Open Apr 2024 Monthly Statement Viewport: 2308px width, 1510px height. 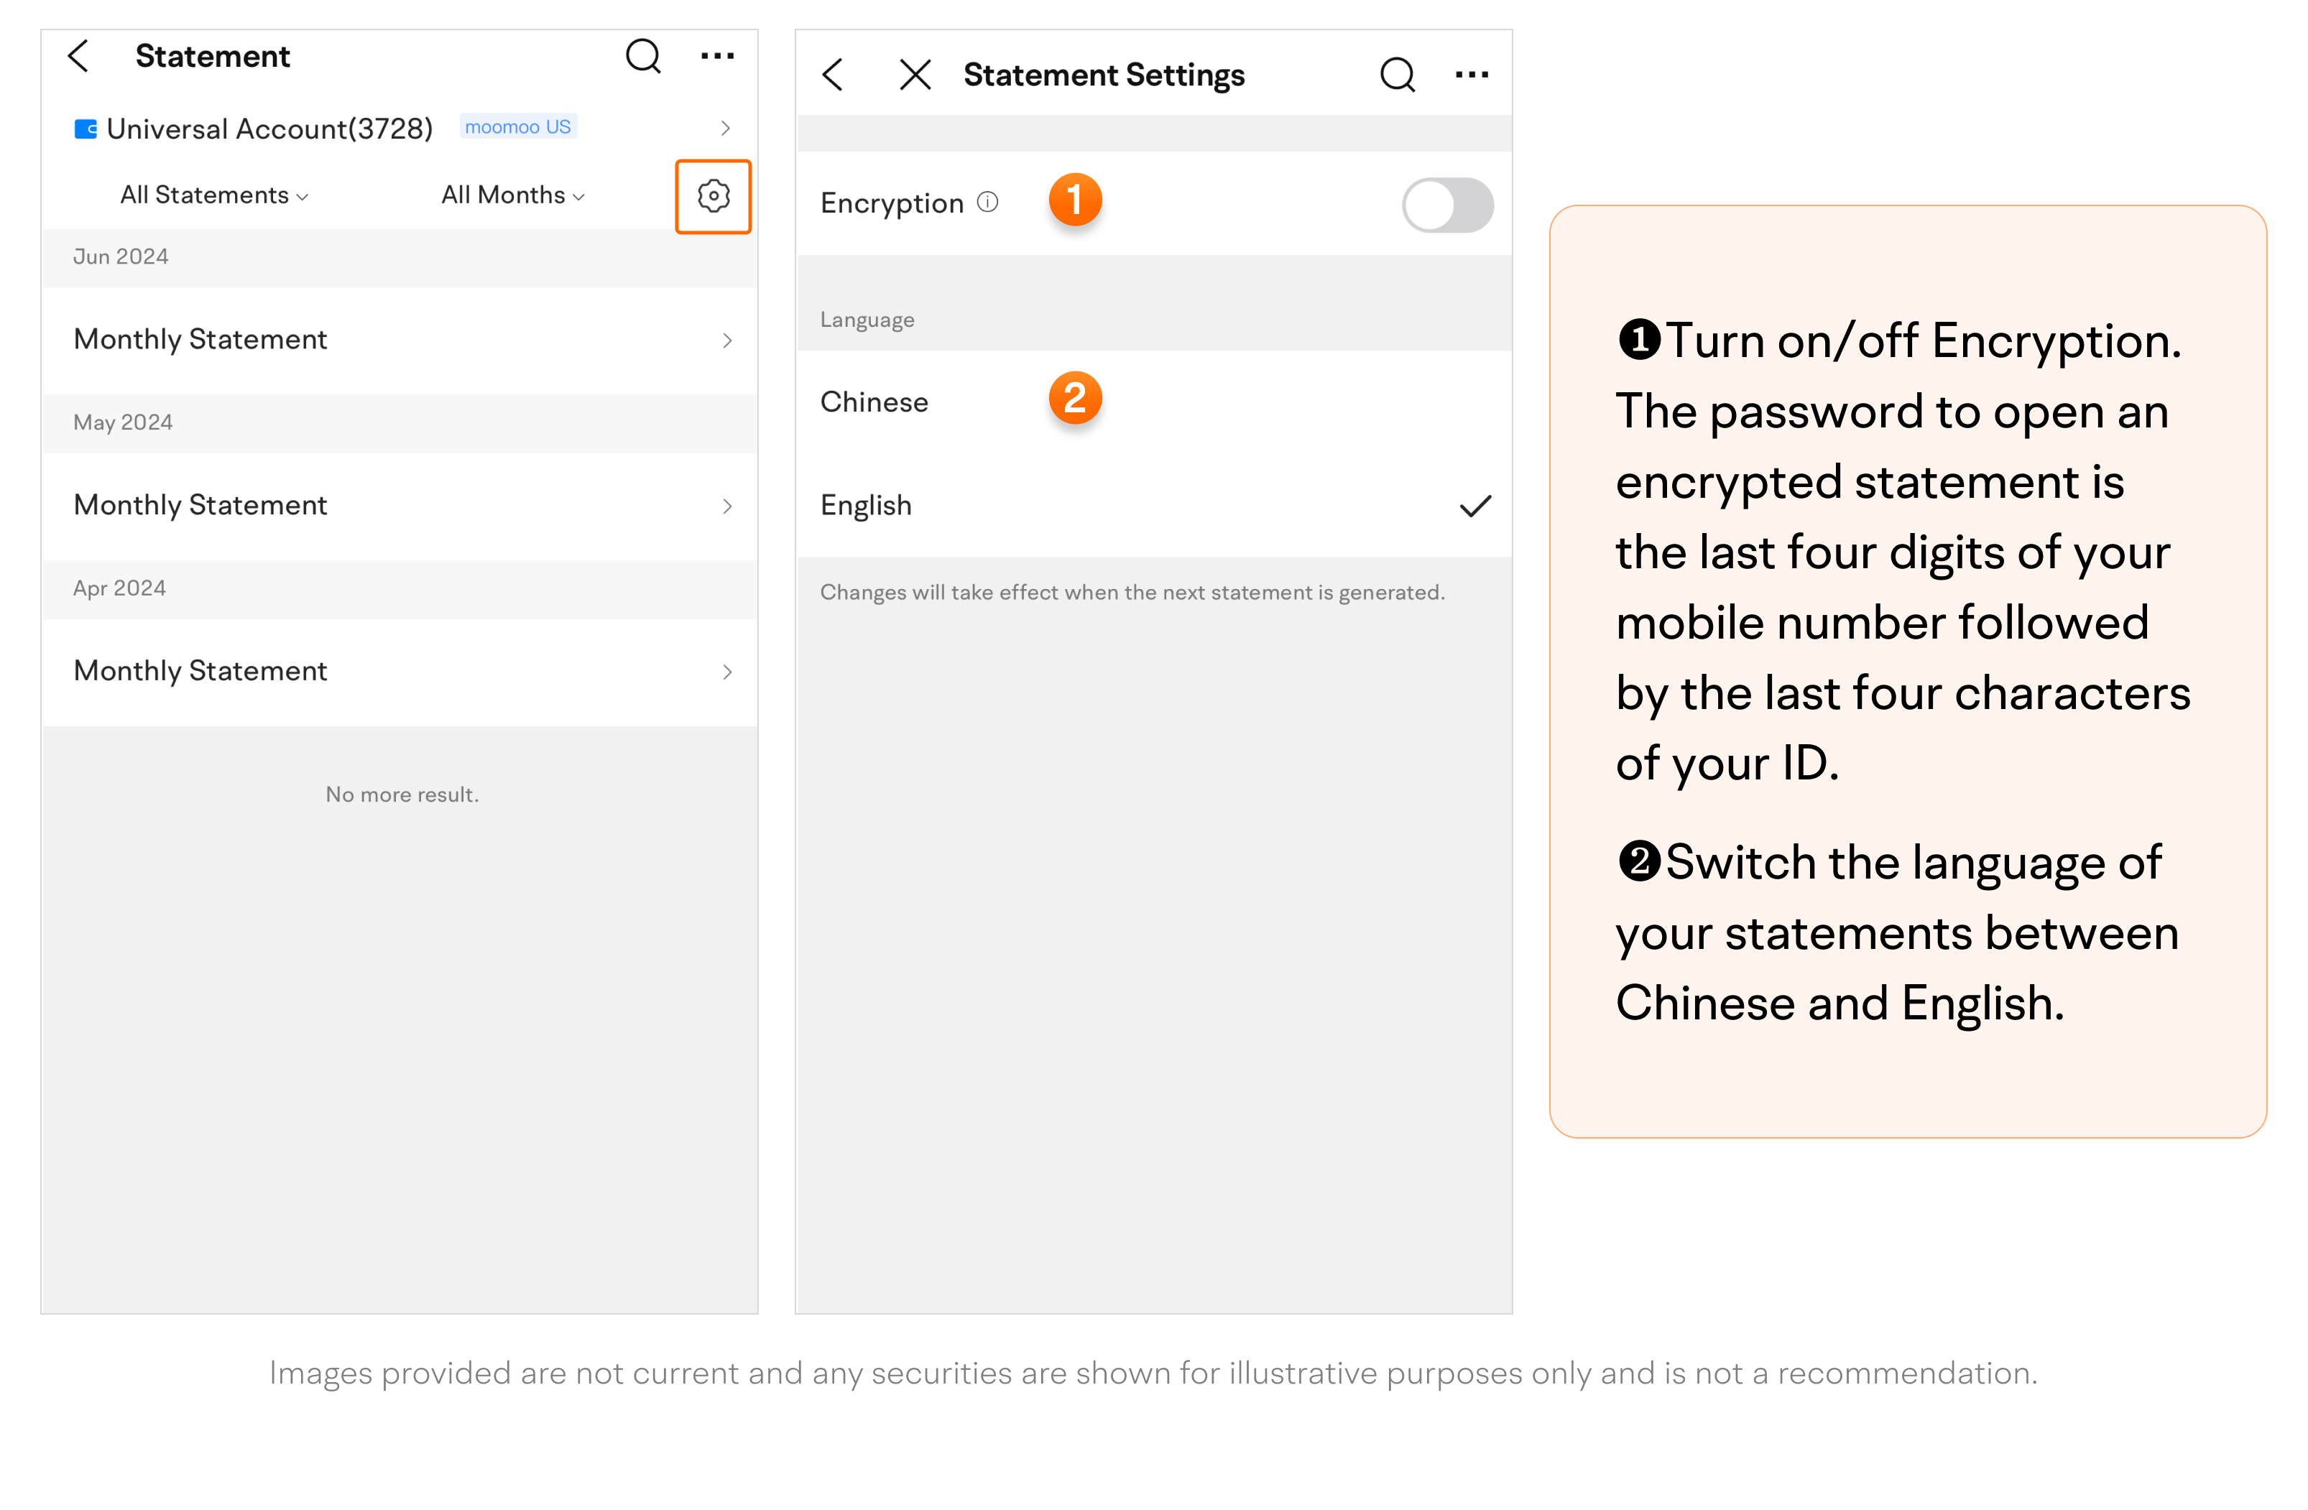click(x=400, y=672)
